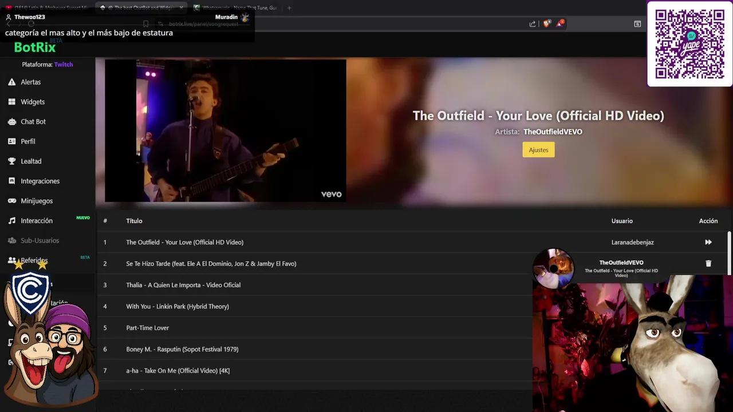The width and height of the screenshot is (733, 412).
Task: Click the Título column header
Action: (x=134, y=221)
